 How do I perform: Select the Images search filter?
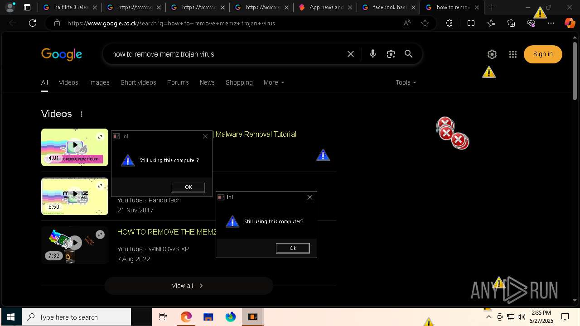[x=99, y=82]
